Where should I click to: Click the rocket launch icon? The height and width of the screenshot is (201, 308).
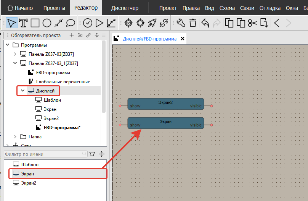pyautogui.click(x=152, y=23)
